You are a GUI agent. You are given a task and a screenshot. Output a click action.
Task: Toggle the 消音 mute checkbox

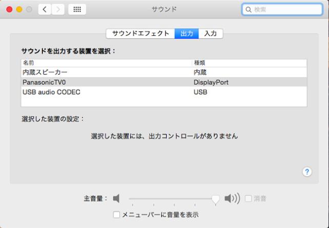248,198
